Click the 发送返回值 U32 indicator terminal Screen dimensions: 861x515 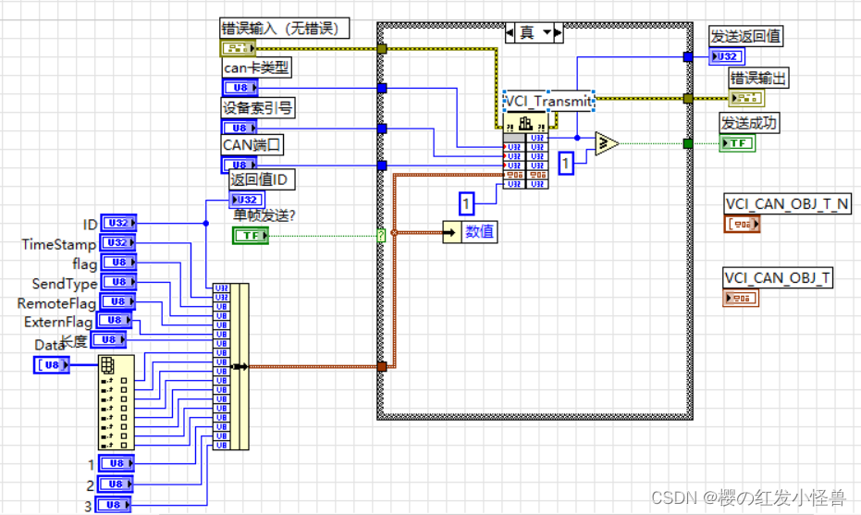[727, 56]
